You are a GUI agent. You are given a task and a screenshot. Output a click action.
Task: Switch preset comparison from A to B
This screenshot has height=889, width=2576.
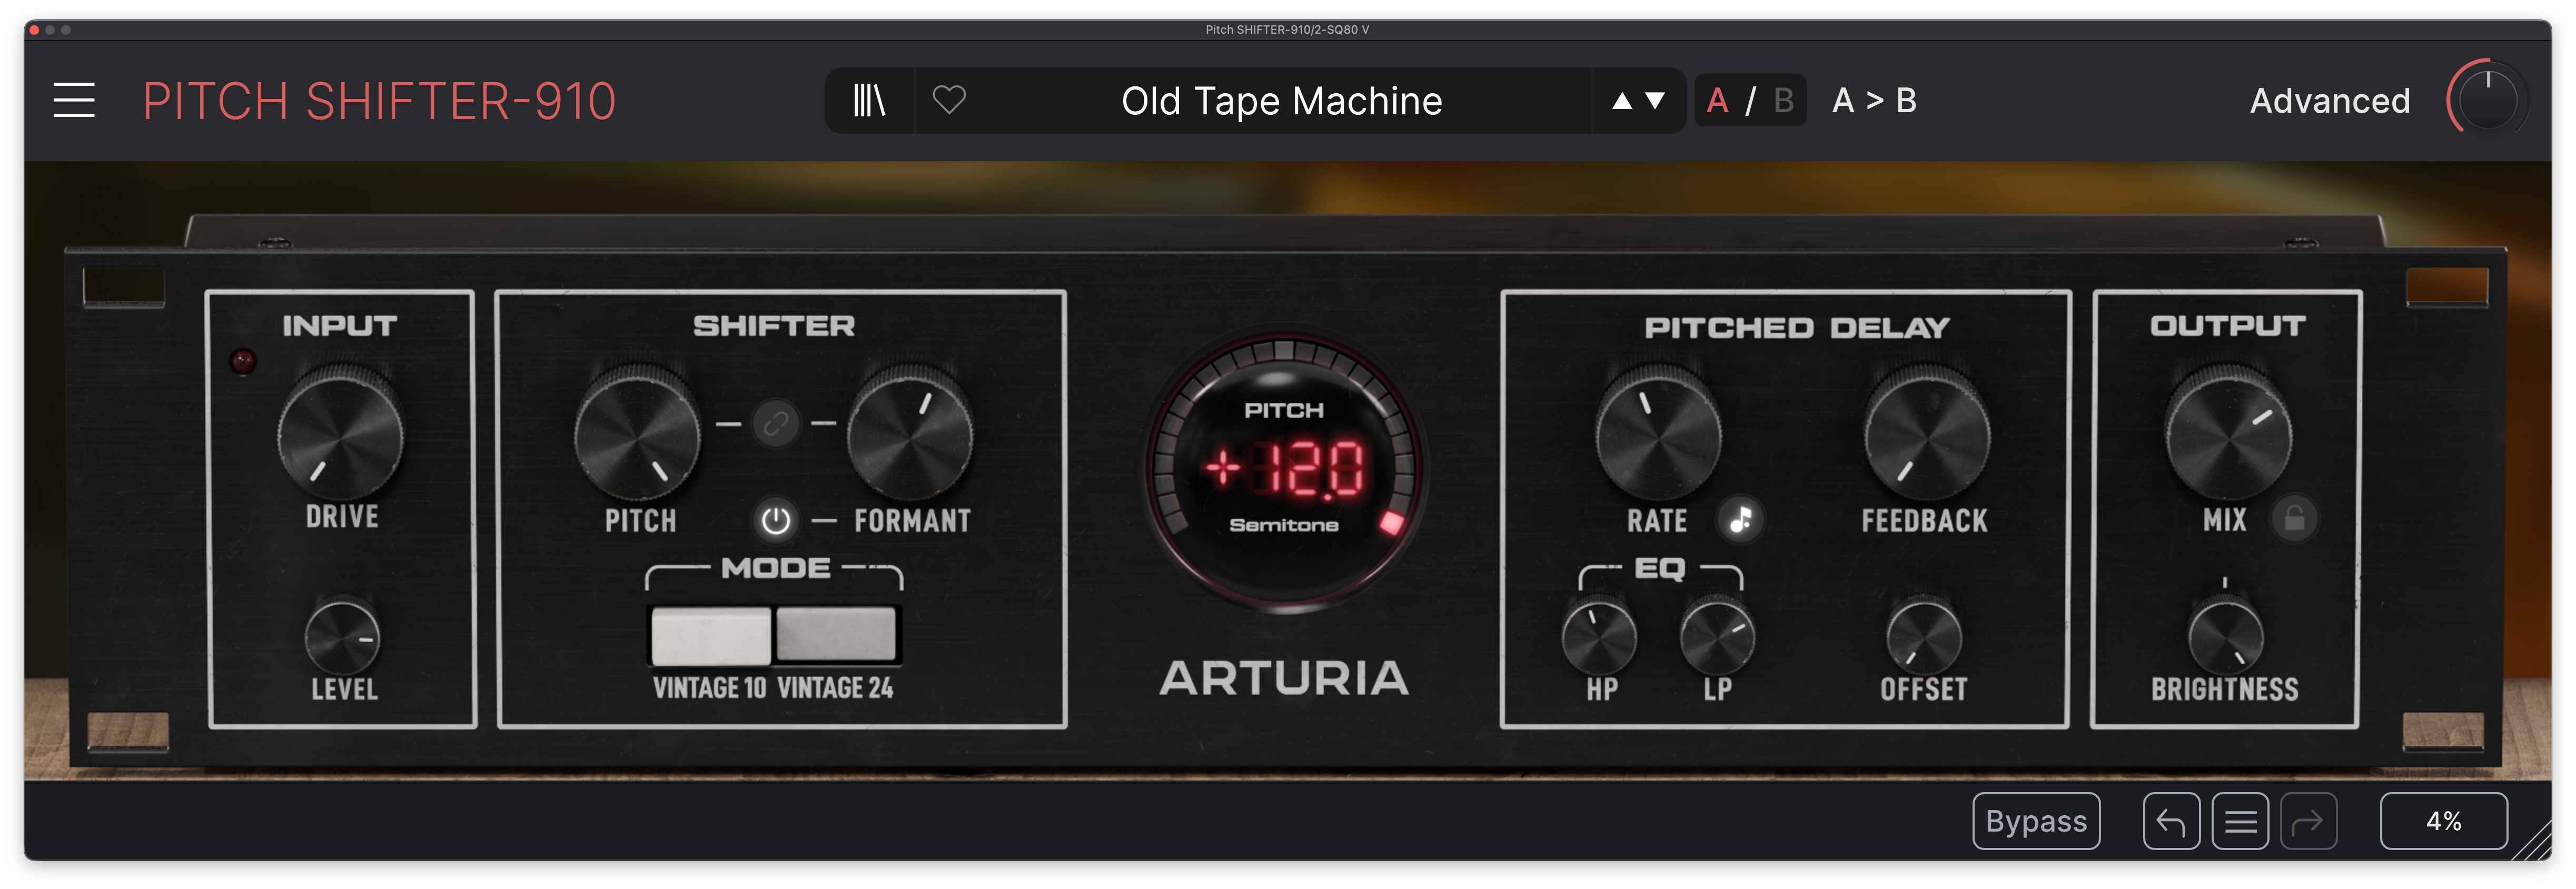(1786, 100)
